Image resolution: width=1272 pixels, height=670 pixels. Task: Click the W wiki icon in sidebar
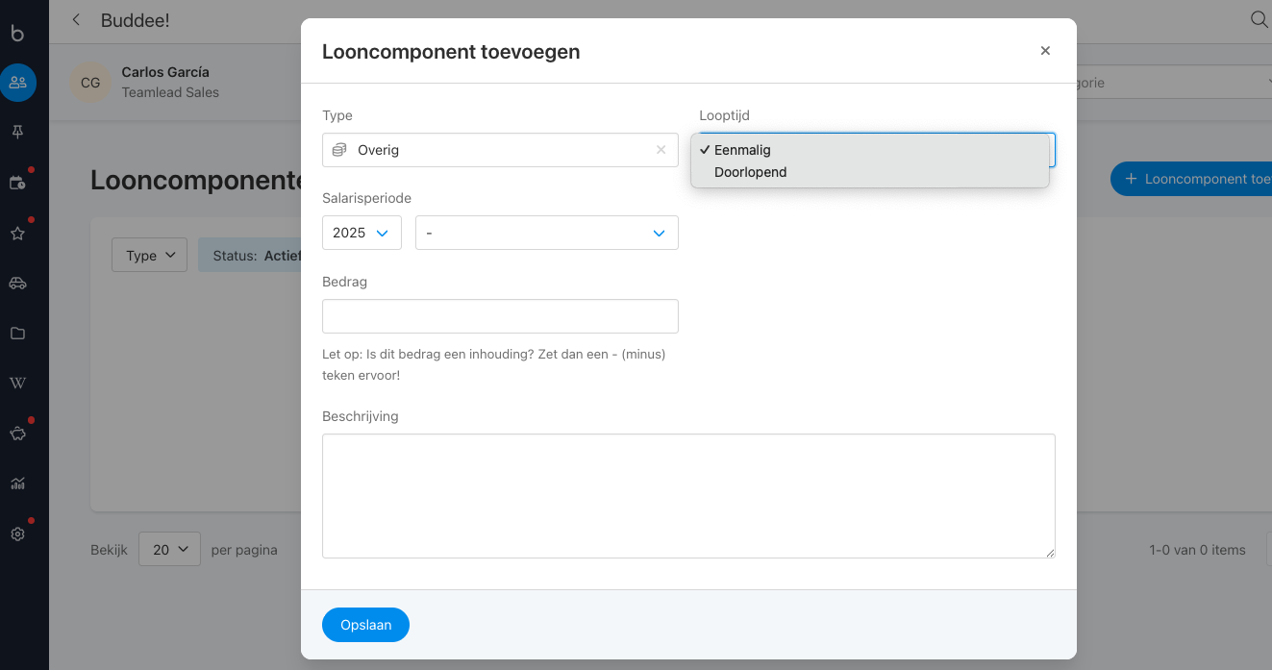click(17, 384)
